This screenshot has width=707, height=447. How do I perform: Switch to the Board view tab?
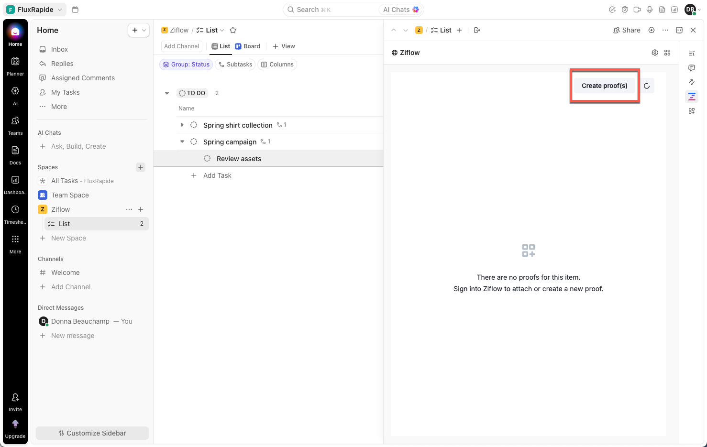(248, 46)
